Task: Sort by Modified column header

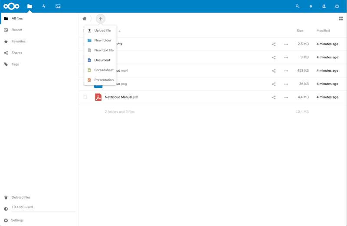Action: 323,31
